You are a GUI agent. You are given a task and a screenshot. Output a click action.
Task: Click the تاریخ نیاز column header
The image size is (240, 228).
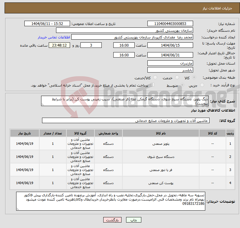coord(25,133)
